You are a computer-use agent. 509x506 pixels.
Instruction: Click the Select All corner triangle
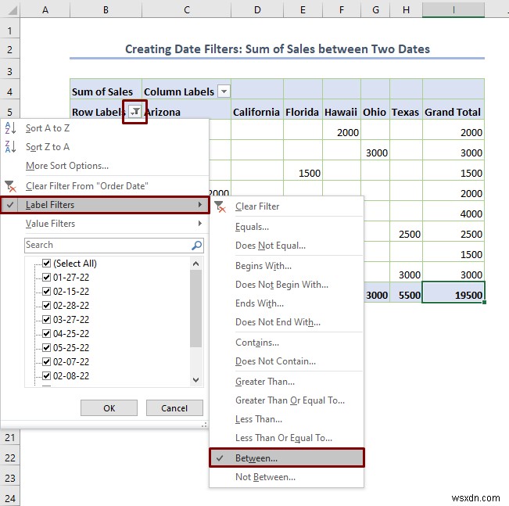click(x=13, y=10)
